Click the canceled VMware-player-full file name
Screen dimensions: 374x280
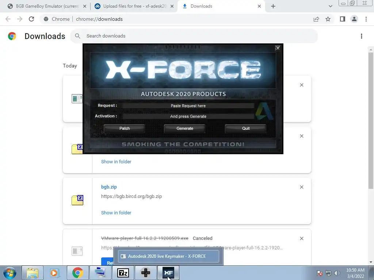pos(145,238)
